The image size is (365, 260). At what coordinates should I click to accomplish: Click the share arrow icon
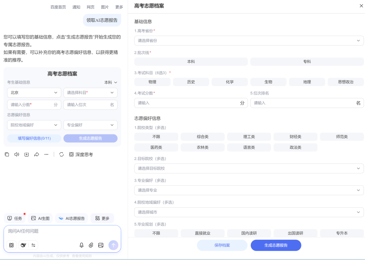coord(36,154)
